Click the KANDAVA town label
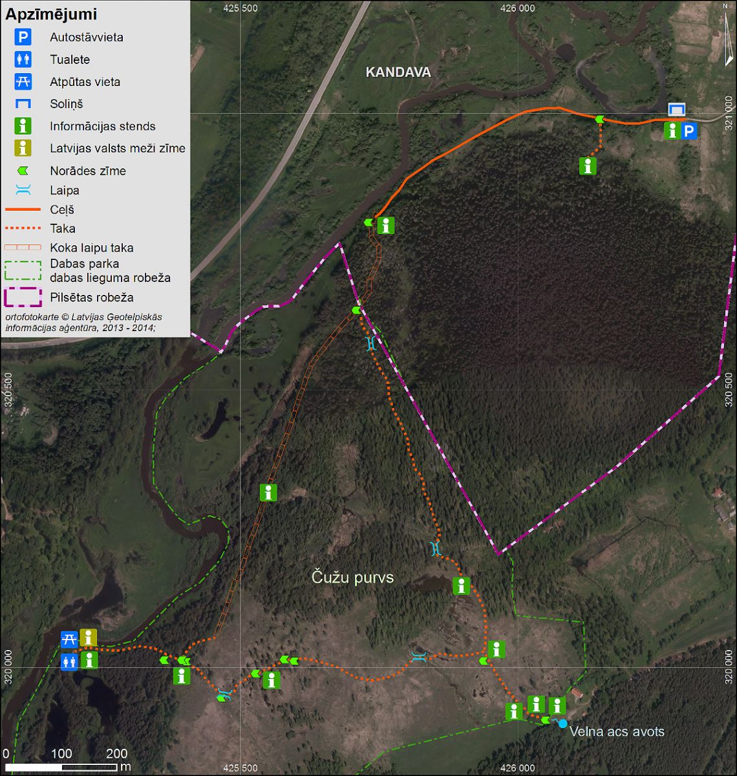 (398, 72)
